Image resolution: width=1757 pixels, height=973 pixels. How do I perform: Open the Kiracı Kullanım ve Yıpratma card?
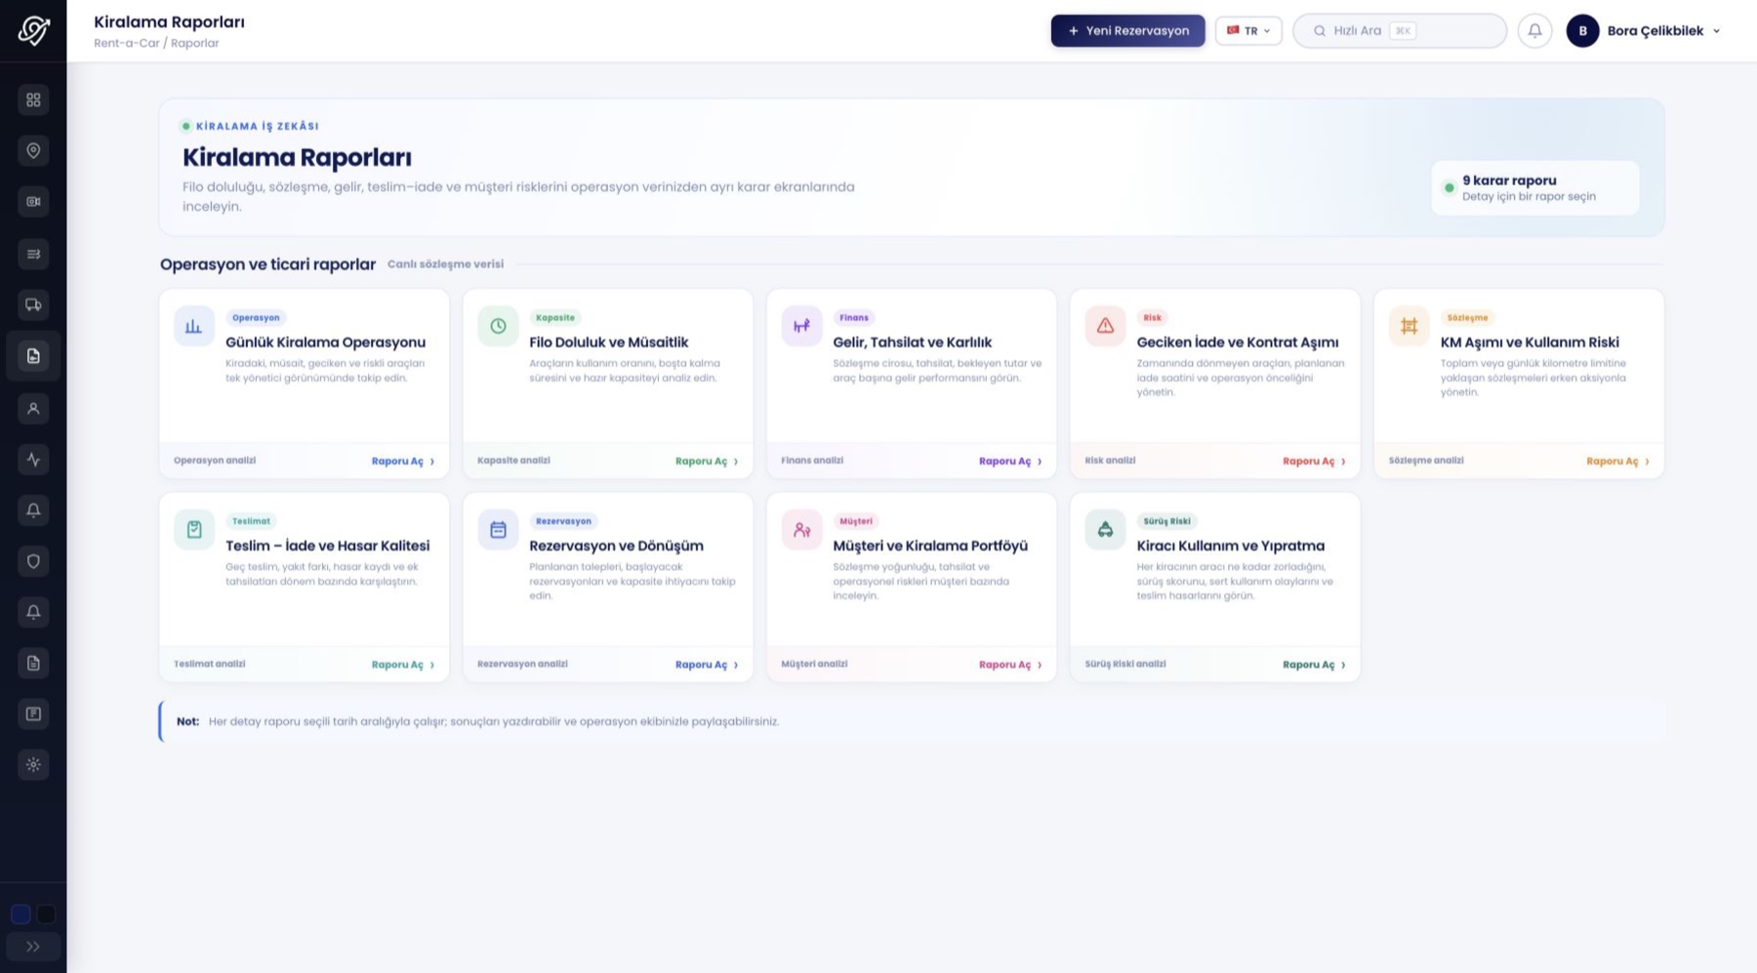[1215, 587]
